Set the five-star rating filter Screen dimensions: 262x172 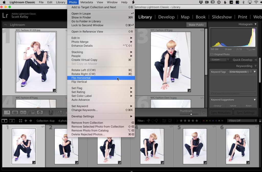(197, 121)
